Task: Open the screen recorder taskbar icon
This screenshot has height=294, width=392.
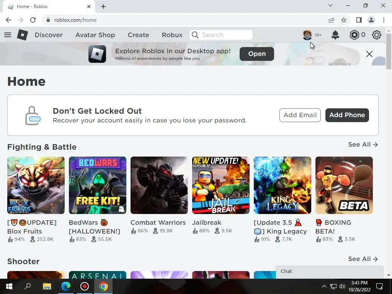Action: 85,286
